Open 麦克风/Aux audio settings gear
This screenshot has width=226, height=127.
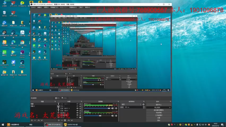tap(116, 108)
